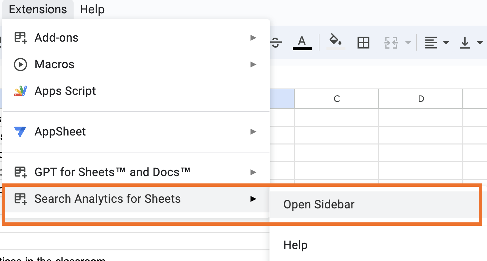Select column D header

(421, 99)
